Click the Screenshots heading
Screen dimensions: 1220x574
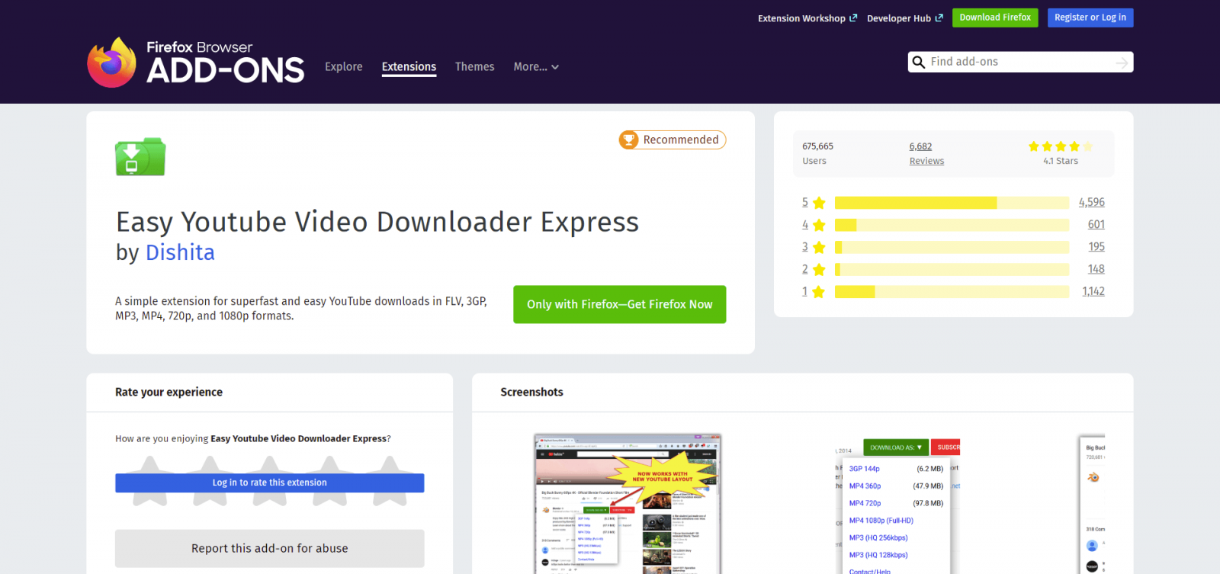pyautogui.click(x=531, y=393)
